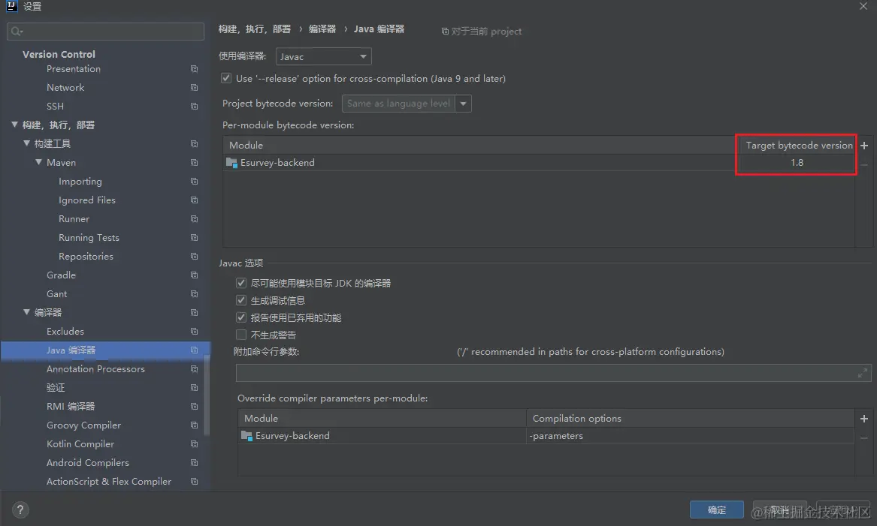Close the settings dialog window

pyautogui.click(x=863, y=6)
